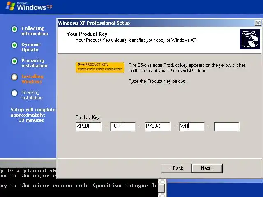This screenshot has width=263, height=197.
Task: Click the 'Installing Windows' label
Action: 32,79
